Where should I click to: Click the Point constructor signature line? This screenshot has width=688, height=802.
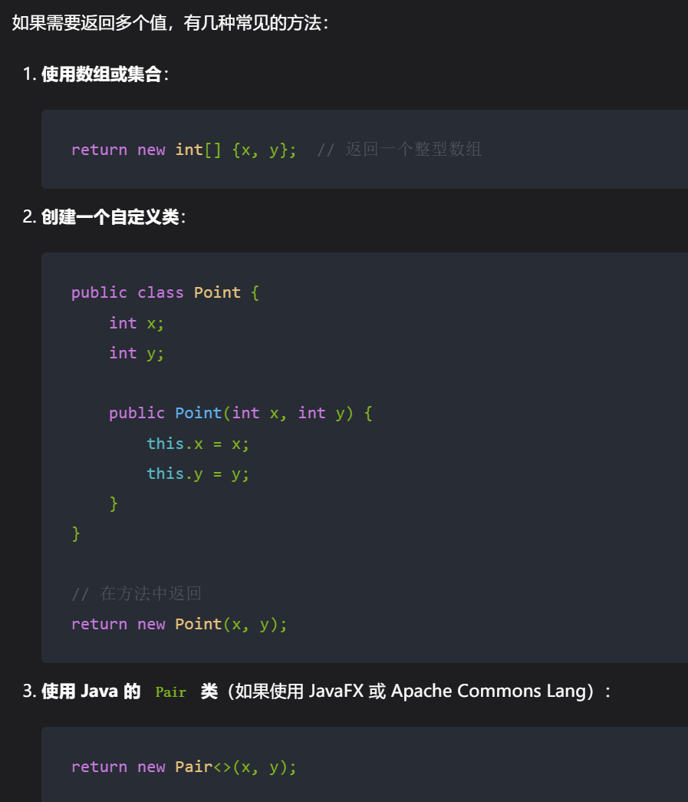pyautogui.click(x=241, y=413)
